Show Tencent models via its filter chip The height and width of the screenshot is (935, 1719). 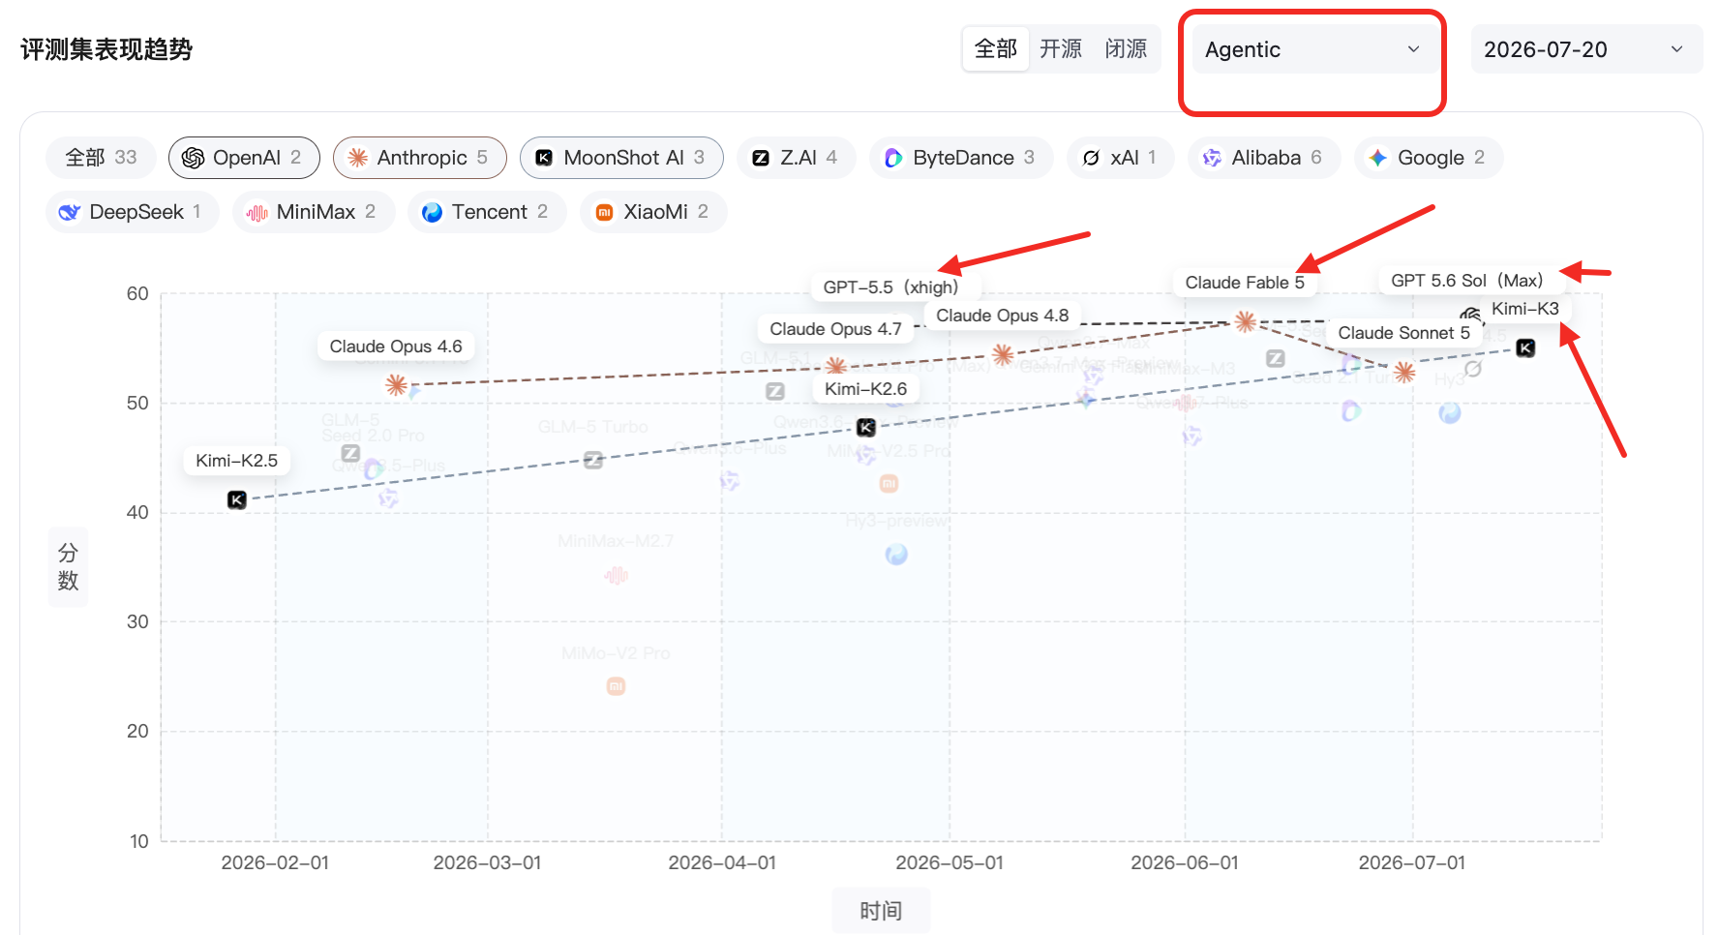click(x=487, y=212)
